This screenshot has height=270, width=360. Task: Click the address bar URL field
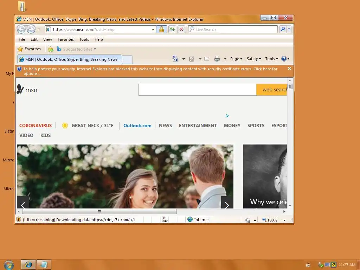(100, 30)
